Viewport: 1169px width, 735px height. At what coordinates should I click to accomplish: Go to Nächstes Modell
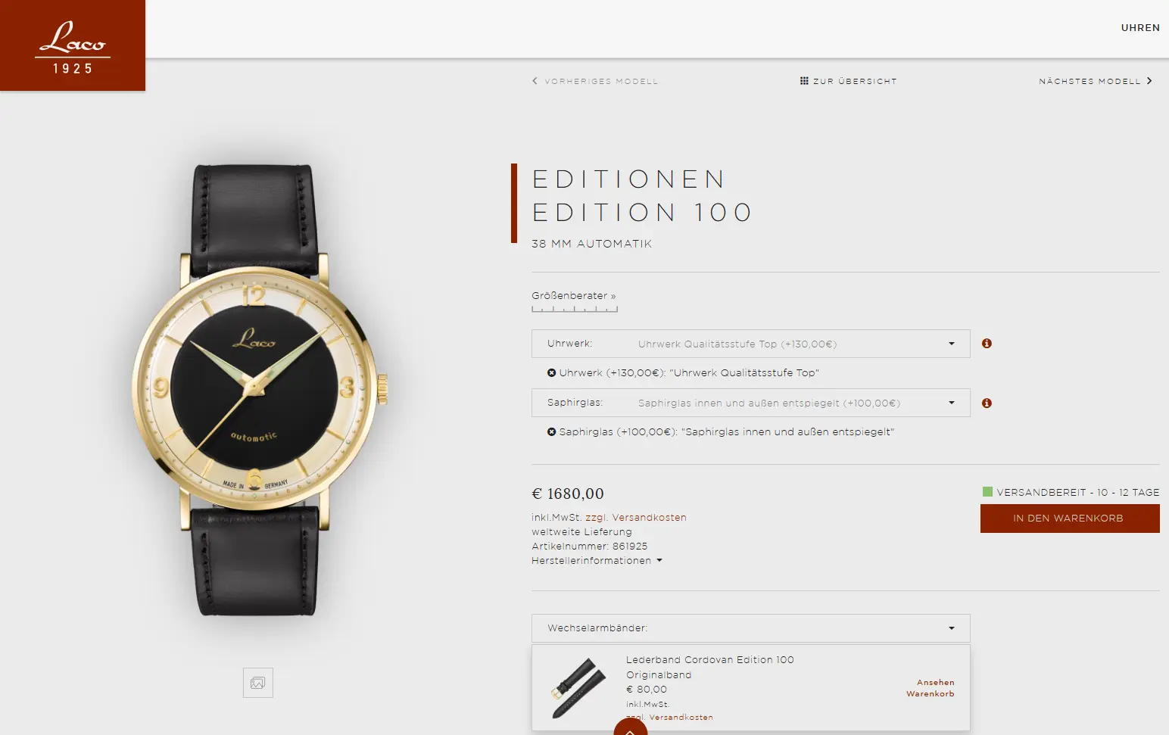[x=1096, y=81]
